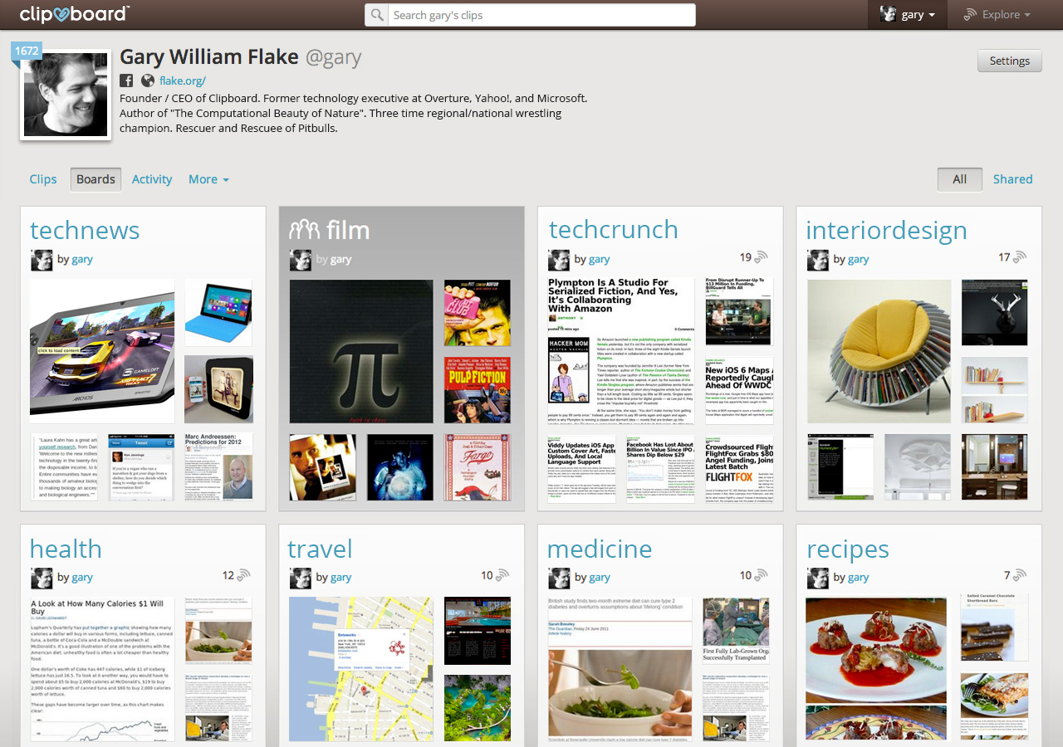Click the @gary username text

pos(334,56)
